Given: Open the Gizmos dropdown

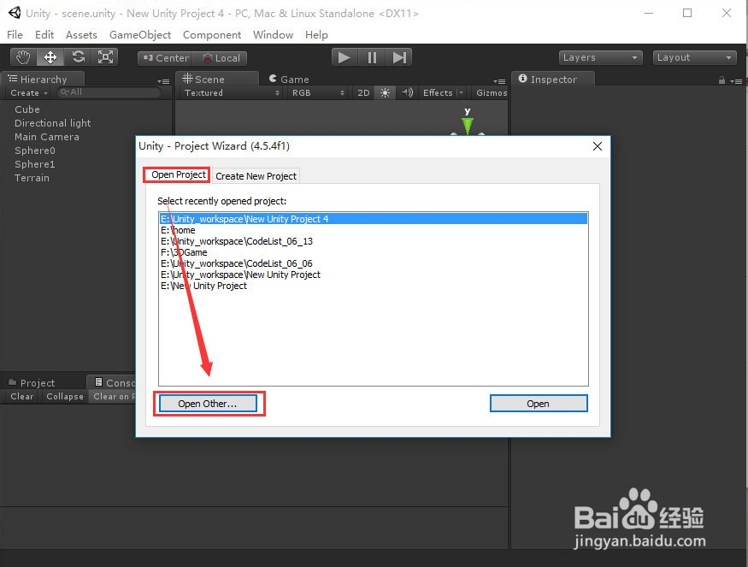Looking at the screenshot, I should coord(491,92).
